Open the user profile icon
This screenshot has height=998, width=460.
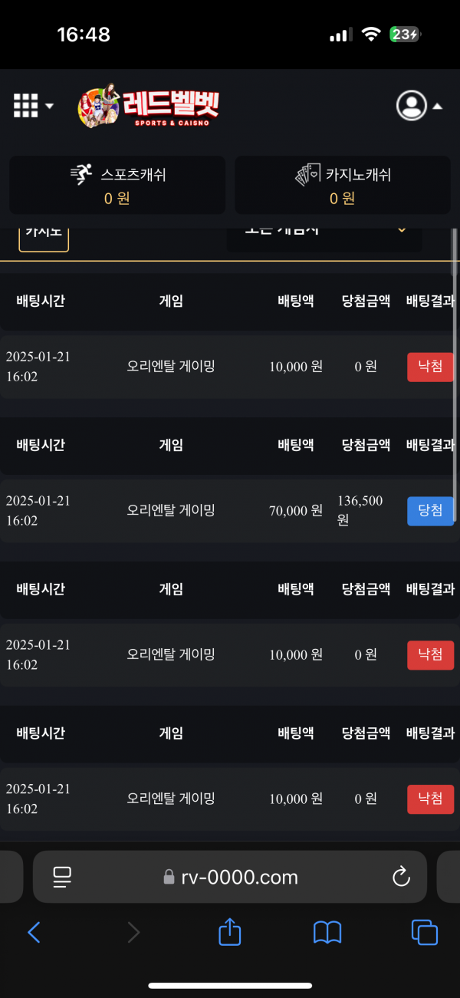pyautogui.click(x=412, y=106)
